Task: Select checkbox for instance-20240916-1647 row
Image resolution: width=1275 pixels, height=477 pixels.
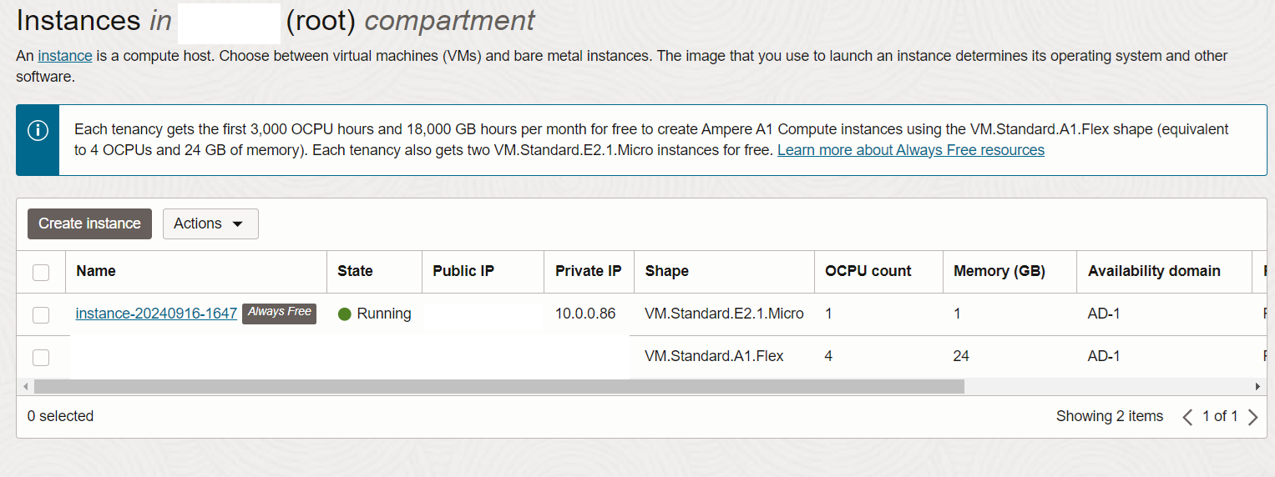Action: (41, 314)
